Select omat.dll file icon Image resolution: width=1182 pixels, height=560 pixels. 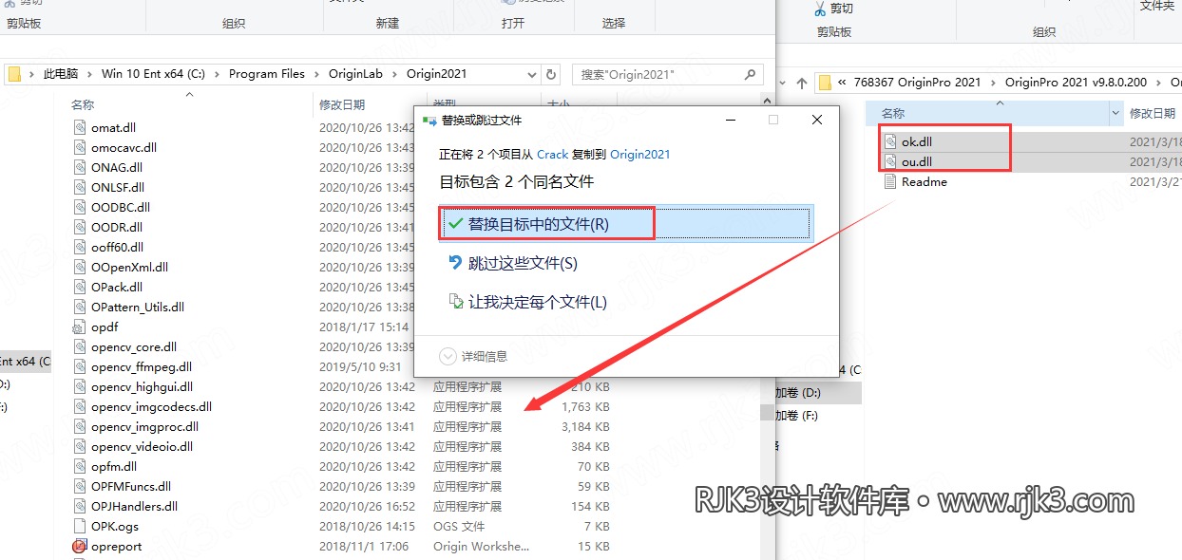(80, 127)
